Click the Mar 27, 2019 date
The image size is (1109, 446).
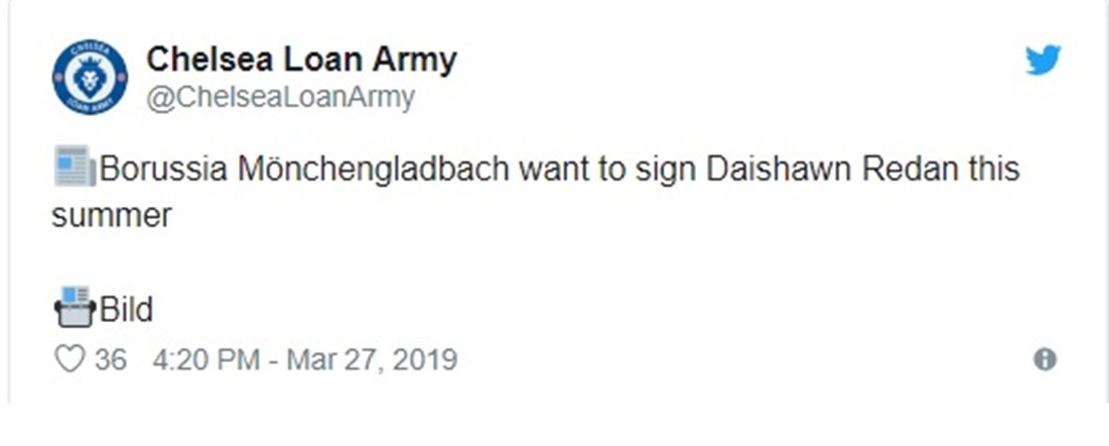point(371,359)
